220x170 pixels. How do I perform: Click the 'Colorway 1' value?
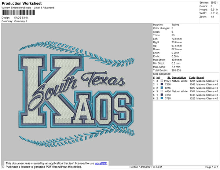point(21,21)
